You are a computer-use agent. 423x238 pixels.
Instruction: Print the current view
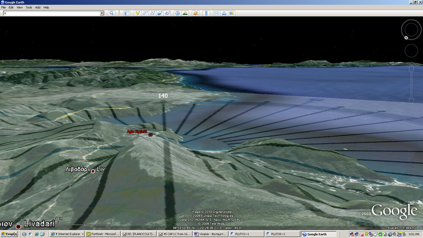224,13
